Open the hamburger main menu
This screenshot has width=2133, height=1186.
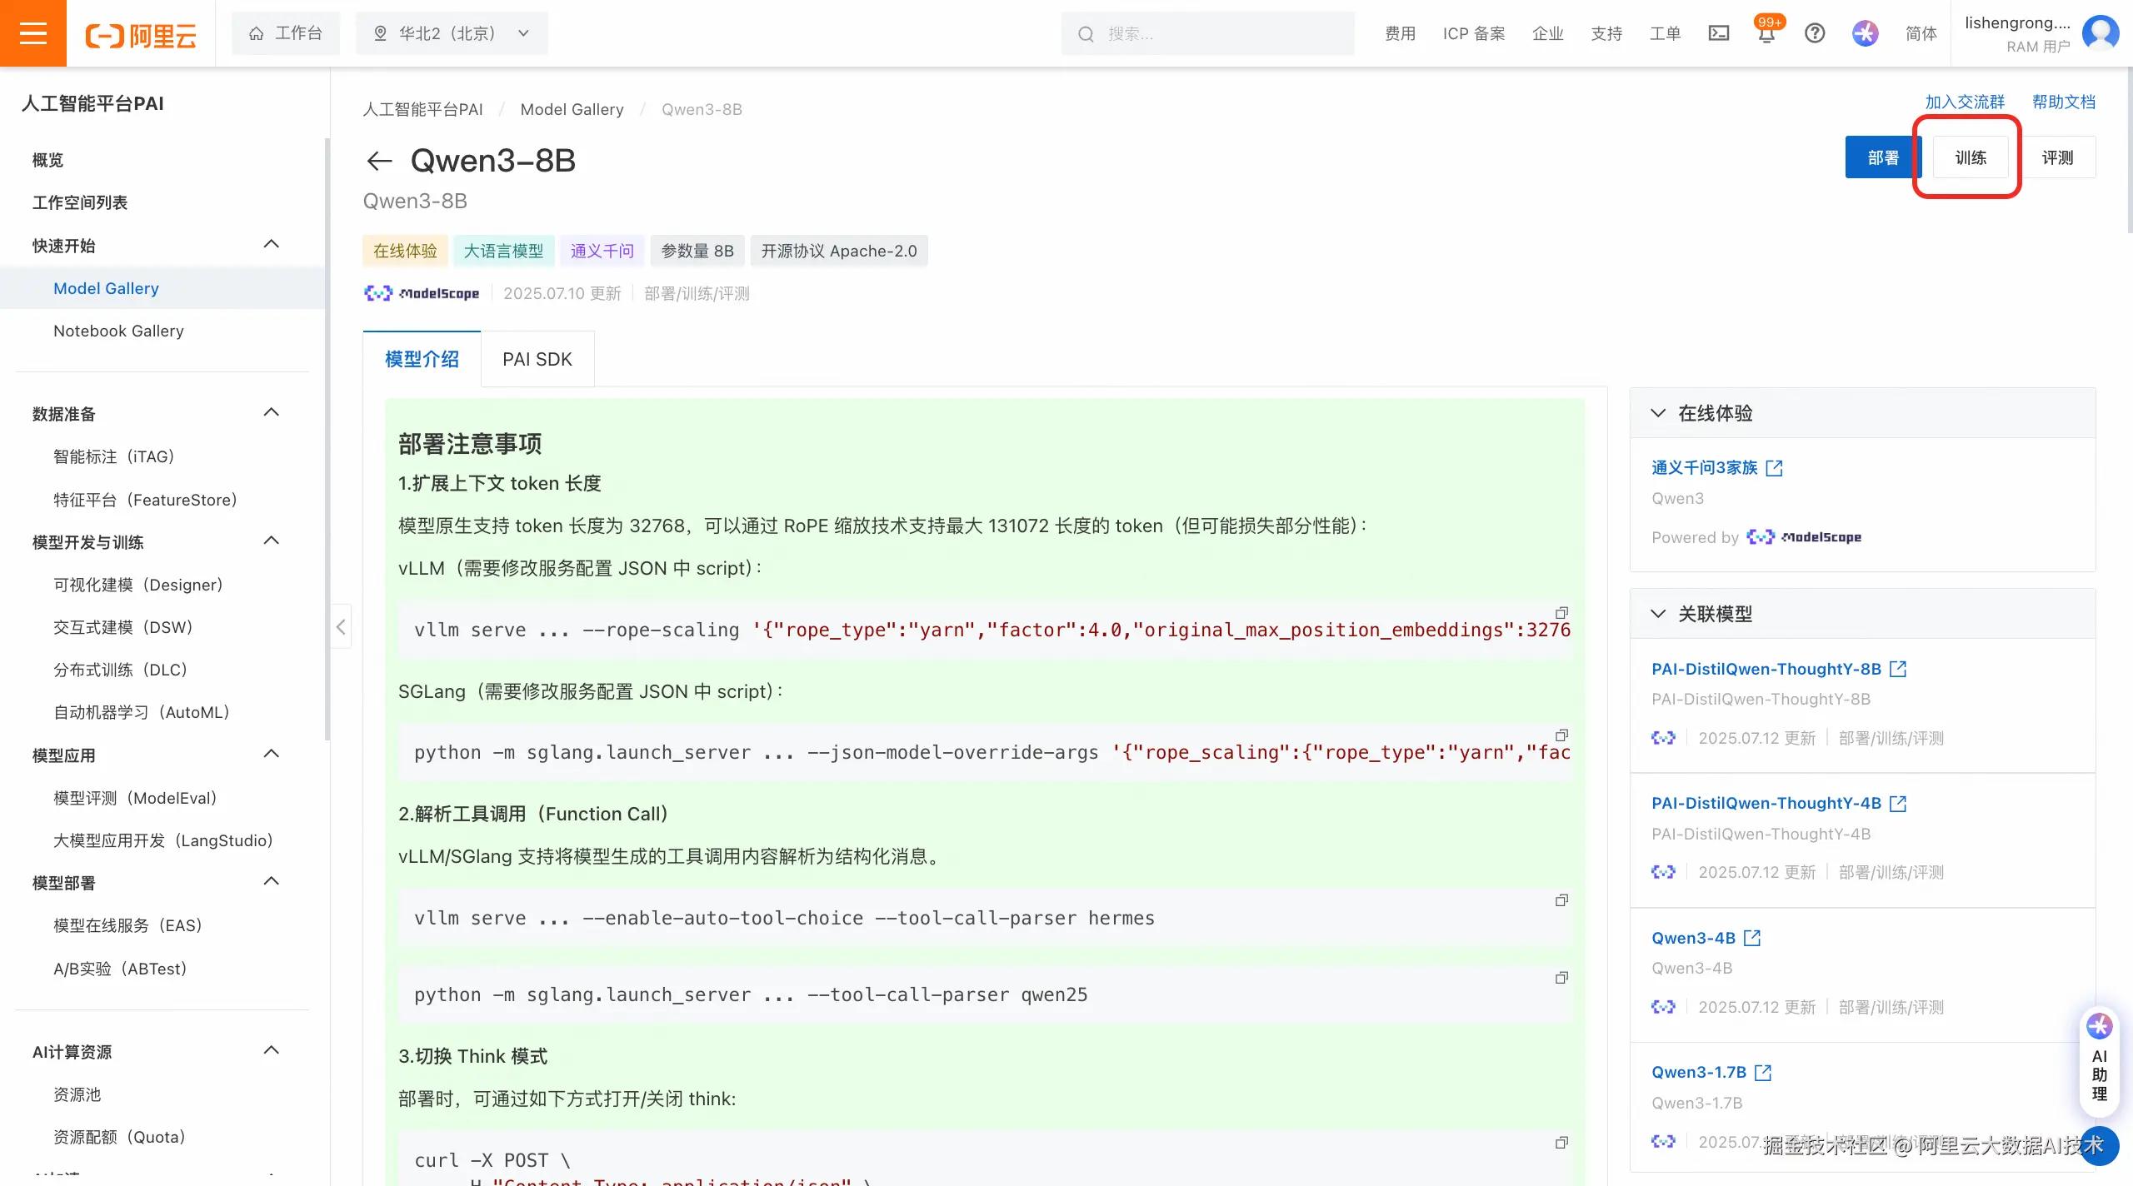point(33,33)
